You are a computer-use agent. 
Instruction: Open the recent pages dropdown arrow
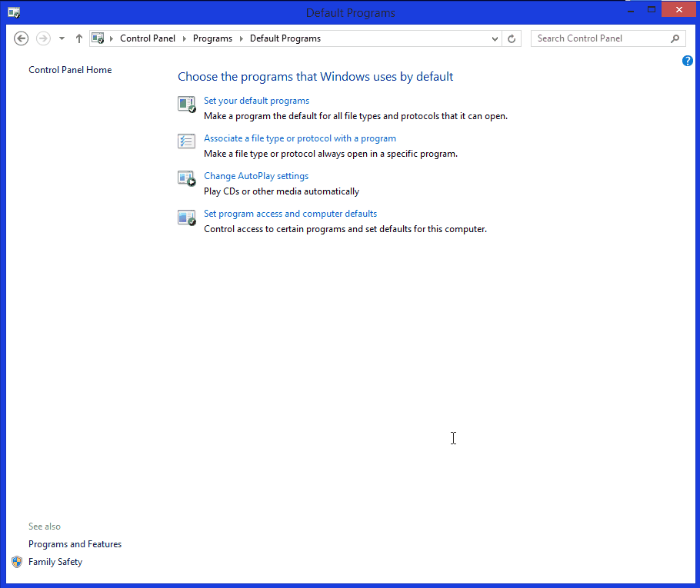(x=61, y=37)
